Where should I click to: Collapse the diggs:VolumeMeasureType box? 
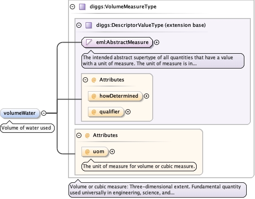pyautogui.click(x=72, y=6)
